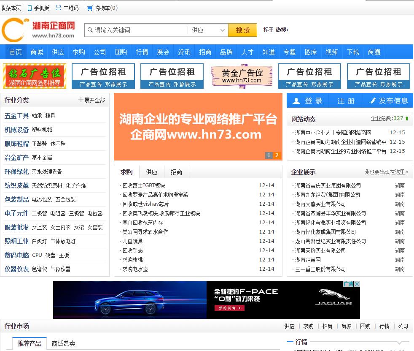This screenshot has height=351, width=414.
Task: Click the 发布信息 button
Action: [388, 101]
